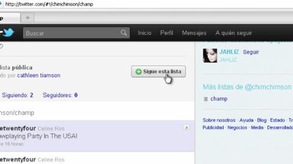Viewport: 293px width, 164px height.
Task: Open Blog footer link
Action: (261, 120)
